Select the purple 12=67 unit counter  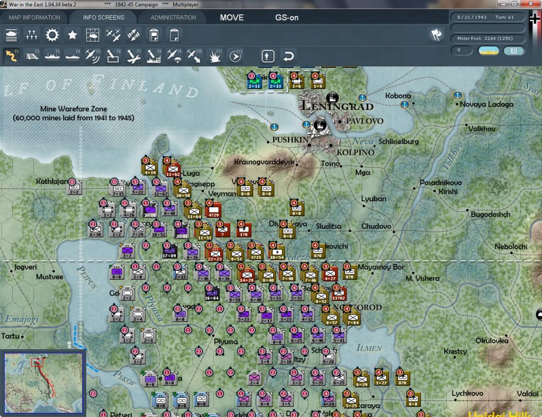(x=161, y=189)
